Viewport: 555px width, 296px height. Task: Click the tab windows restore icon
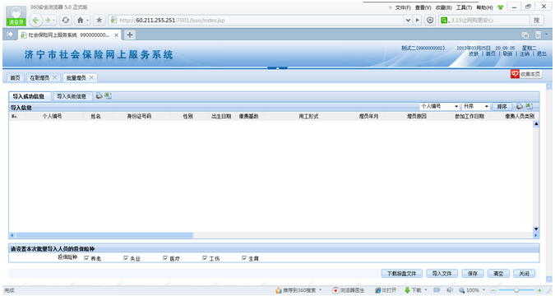tap(525, 35)
